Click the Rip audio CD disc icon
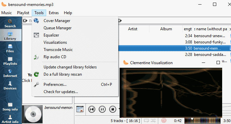The image size is (231, 124). (36, 57)
